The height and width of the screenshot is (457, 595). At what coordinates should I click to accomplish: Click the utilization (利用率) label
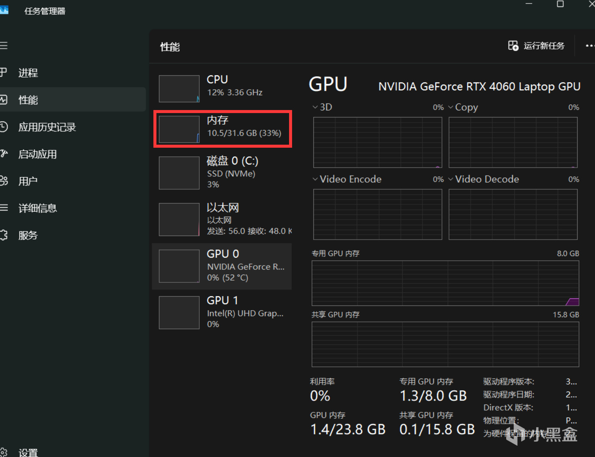coord(322,382)
